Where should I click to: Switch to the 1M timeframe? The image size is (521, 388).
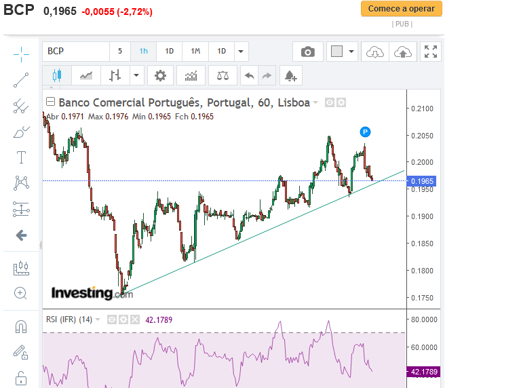click(x=195, y=52)
